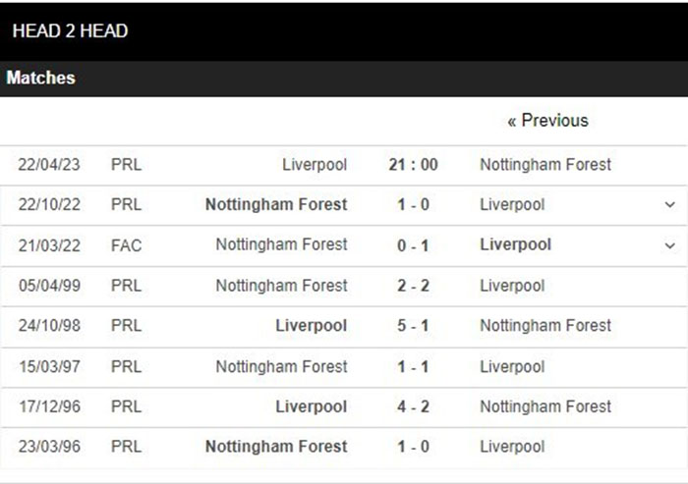This screenshot has height=484, width=688.
Task: Click the FAC competition label
Action: [127, 245]
